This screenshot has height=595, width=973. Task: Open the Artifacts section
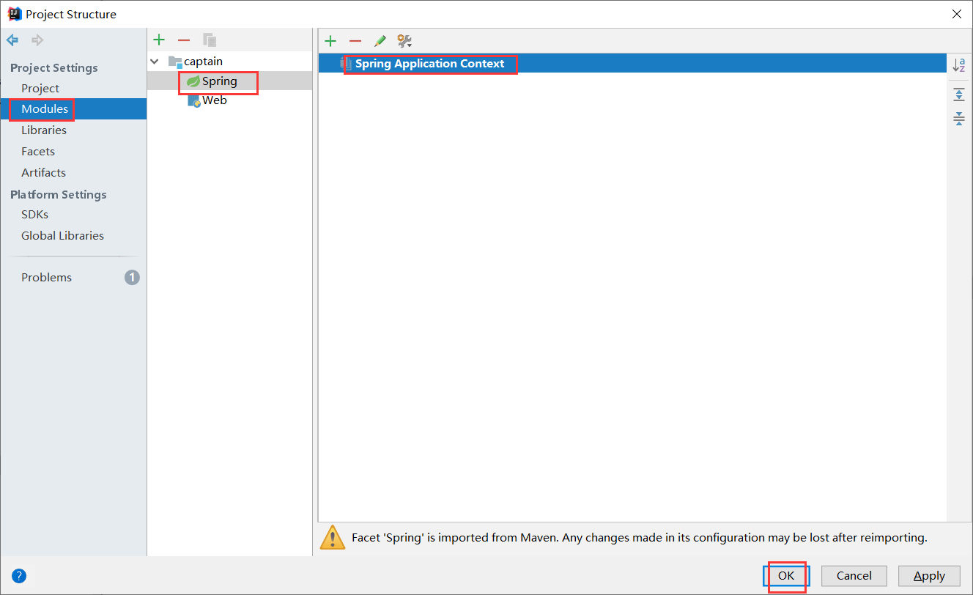pyautogui.click(x=43, y=172)
